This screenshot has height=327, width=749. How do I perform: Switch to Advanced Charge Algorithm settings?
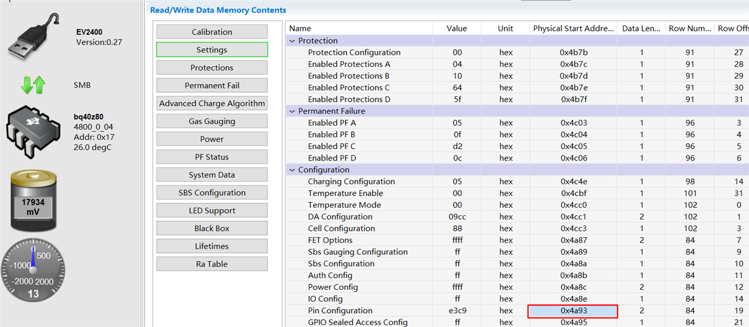212,103
